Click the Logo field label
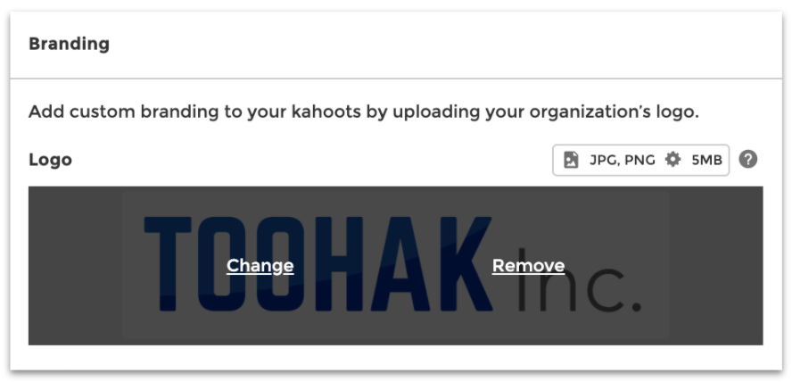Viewport: 792px width, 382px height. click(x=50, y=160)
